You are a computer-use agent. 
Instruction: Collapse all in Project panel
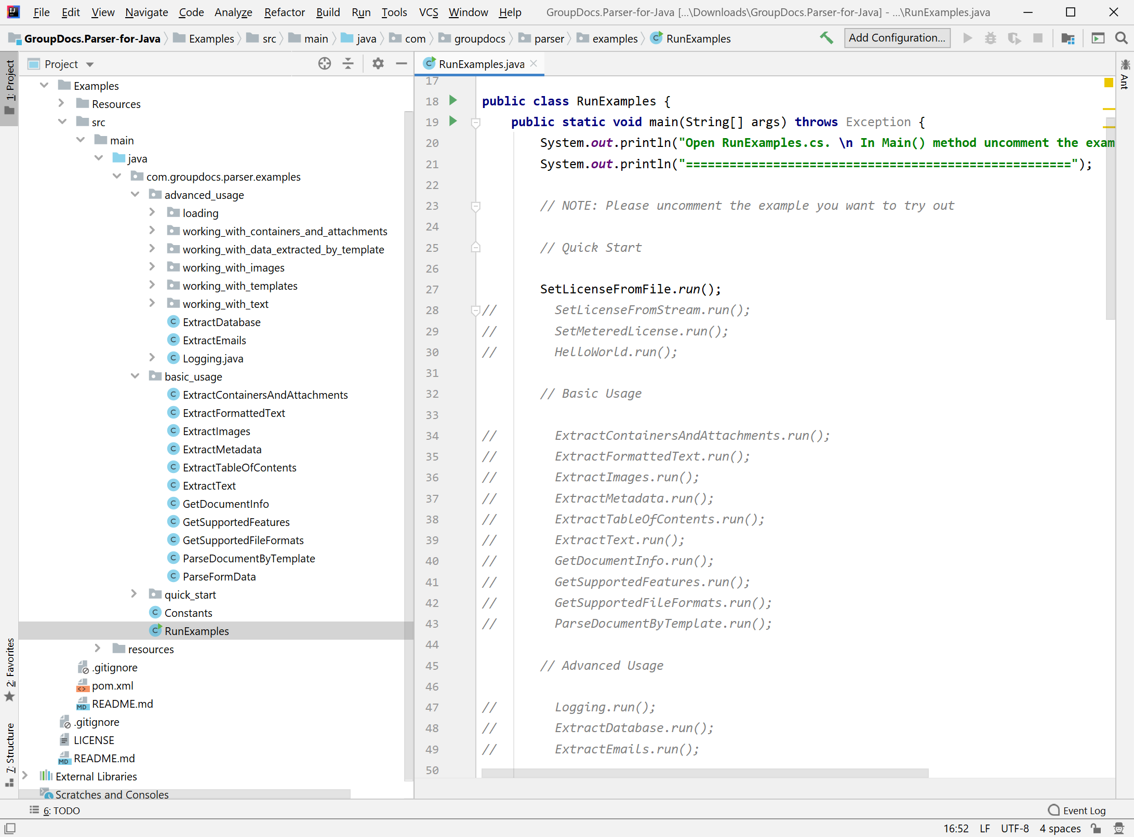click(348, 64)
